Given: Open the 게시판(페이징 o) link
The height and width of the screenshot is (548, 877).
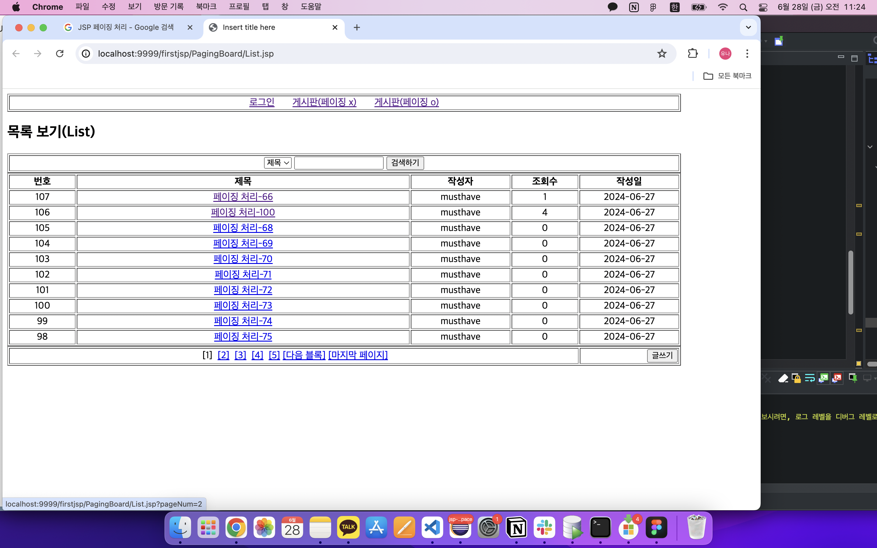Looking at the screenshot, I should [x=406, y=102].
